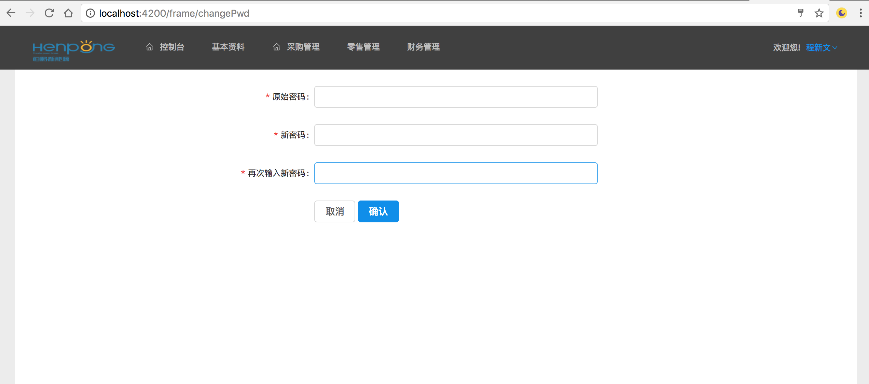Open the 零售管理 menu

363,47
